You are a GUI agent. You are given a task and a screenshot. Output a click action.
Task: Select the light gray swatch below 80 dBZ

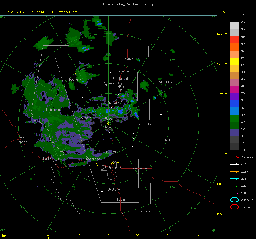point(234,26)
